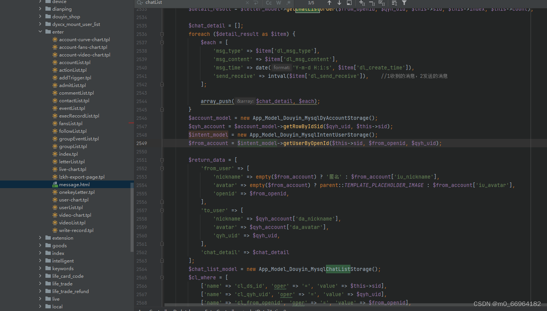Open accountList.tpl in the tree
Image resolution: width=547 pixels, height=311 pixels.
pos(75,63)
